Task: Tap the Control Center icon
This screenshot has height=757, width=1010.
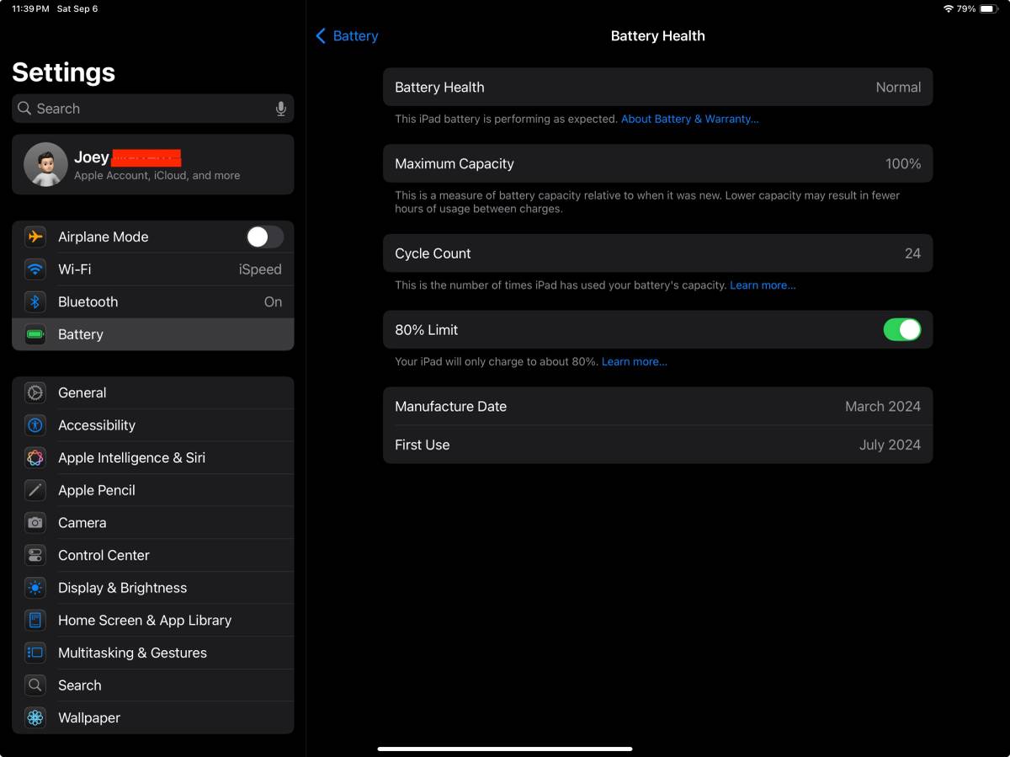Action: 35,556
